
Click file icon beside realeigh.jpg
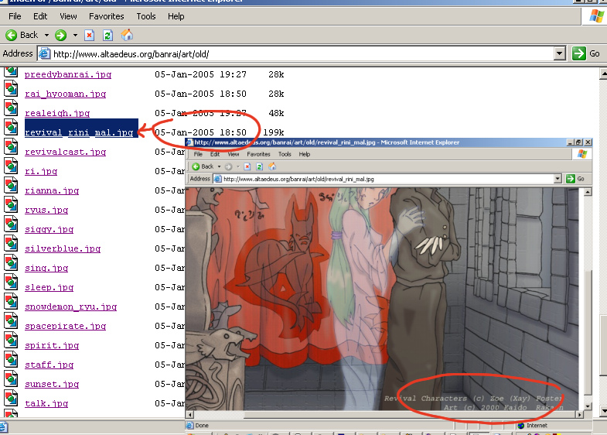11,108
